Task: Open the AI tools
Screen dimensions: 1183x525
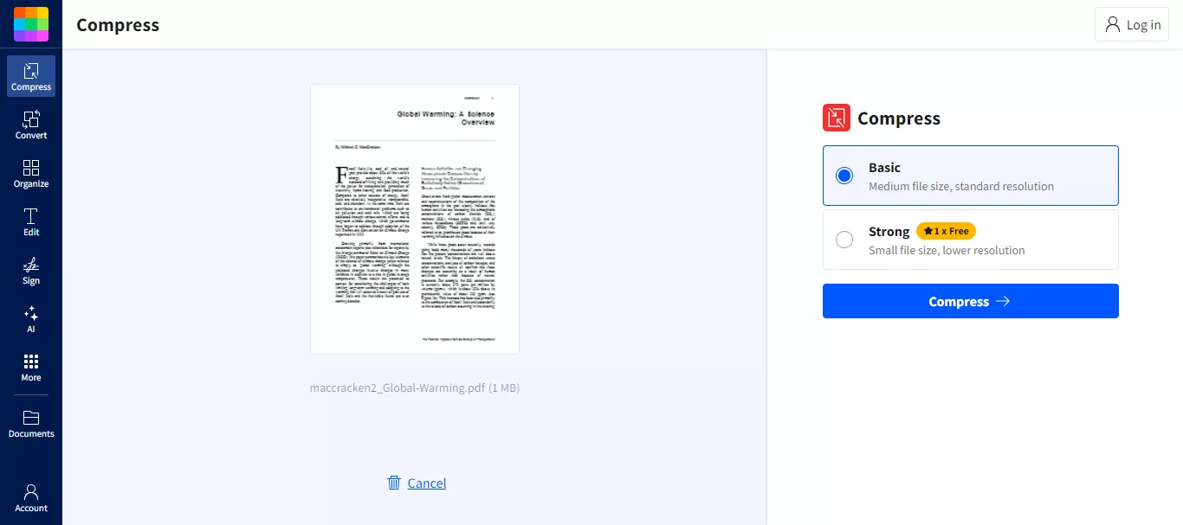Action: (x=31, y=318)
